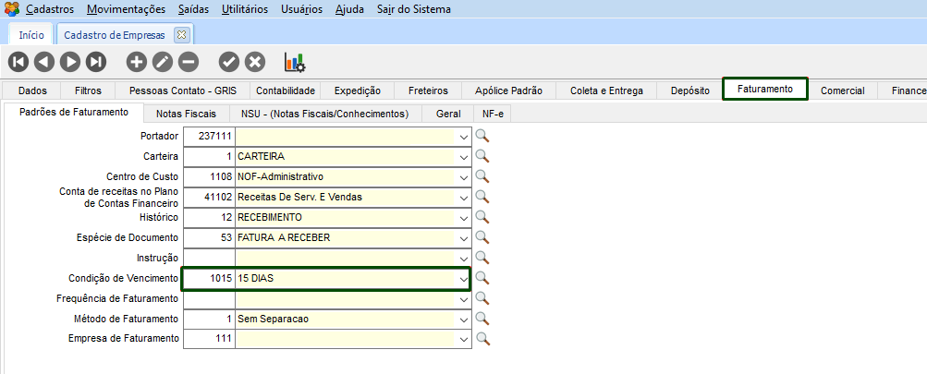Go to the next record
927x374 pixels.
pyautogui.click(x=70, y=62)
